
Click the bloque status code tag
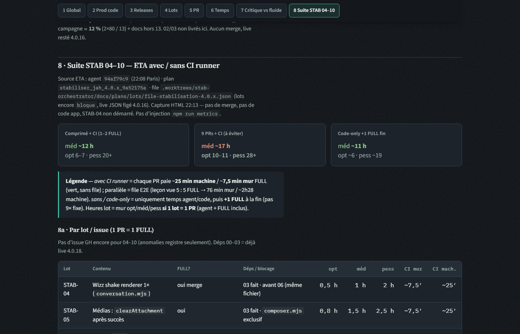86,105
